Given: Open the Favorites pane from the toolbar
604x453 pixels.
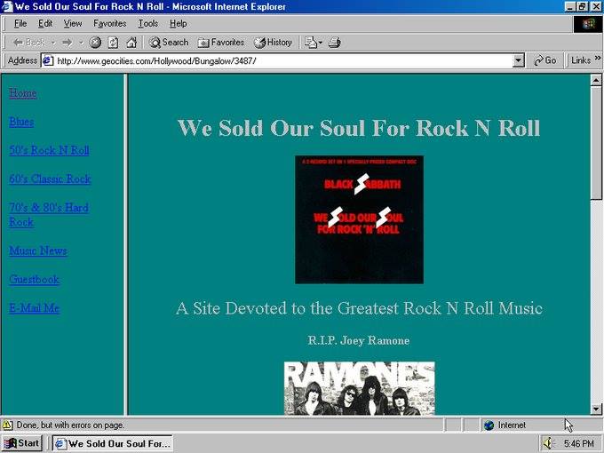Looking at the screenshot, I should [221, 42].
